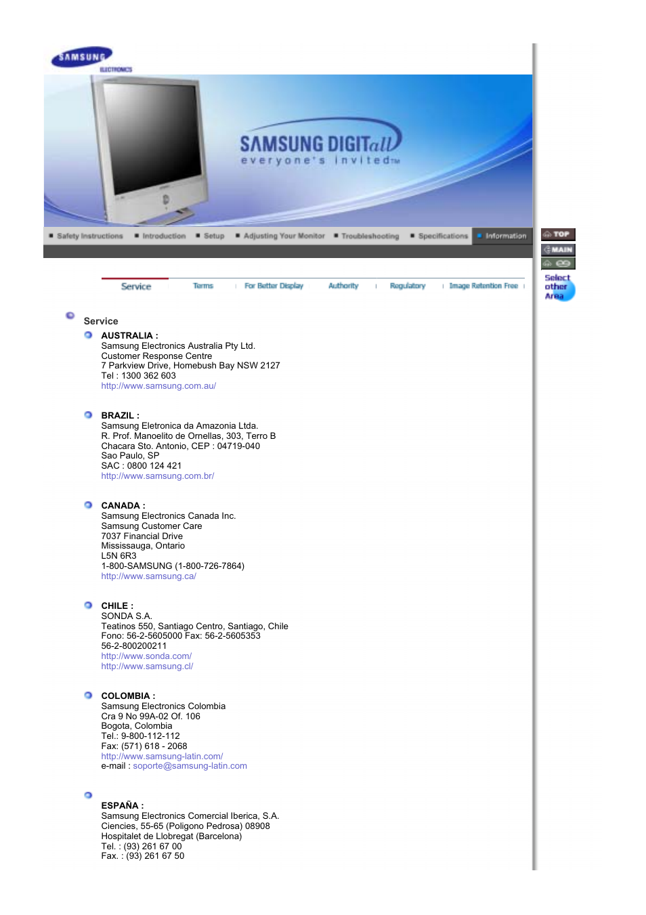Viewport: 646px width, 915px height.
Task: Open the Image Retention Free tab
Action: (x=483, y=286)
